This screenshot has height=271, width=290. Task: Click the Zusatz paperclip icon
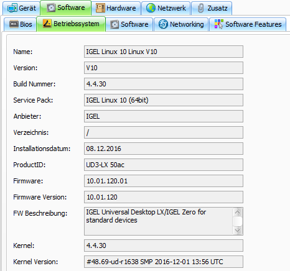[x=200, y=8]
